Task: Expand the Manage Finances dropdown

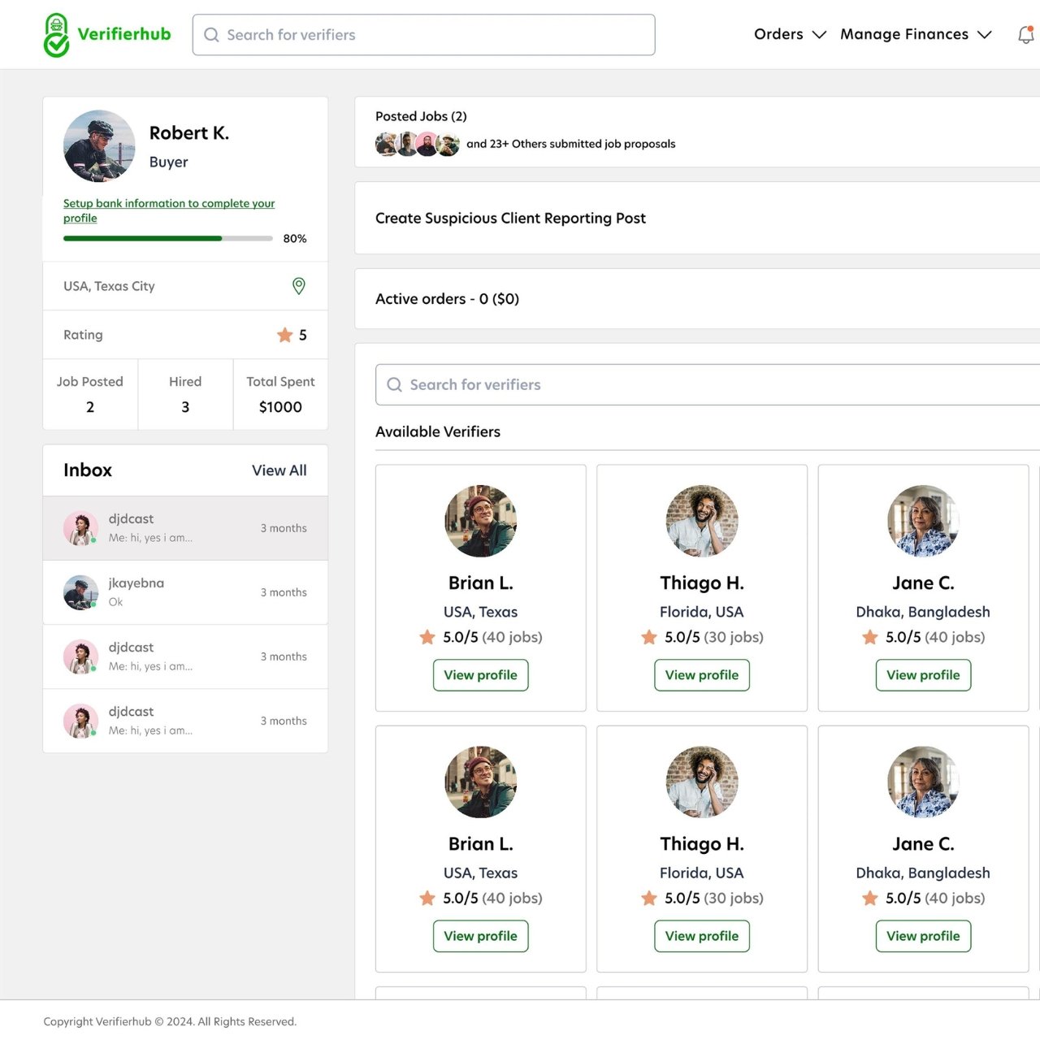Action: [916, 34]
